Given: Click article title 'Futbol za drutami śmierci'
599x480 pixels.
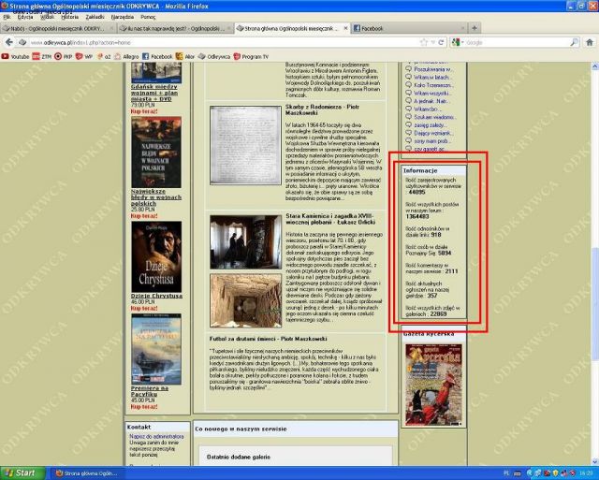Looking at the screenshot, I should pos(269,339).
